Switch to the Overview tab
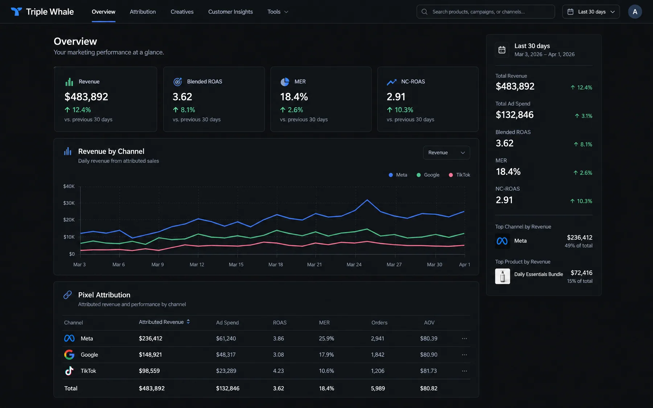Image resolution: width=653 pixels, height=408 pixels. point(103,12)
